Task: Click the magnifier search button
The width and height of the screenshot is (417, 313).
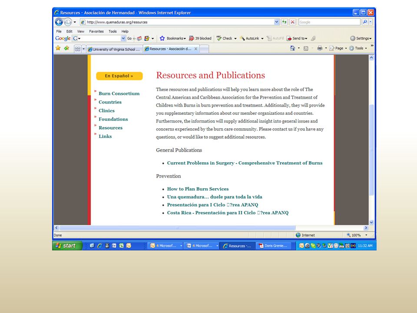Action: [365, 22]
